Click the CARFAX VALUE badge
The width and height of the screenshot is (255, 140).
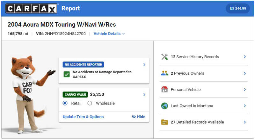click(75, 95)
